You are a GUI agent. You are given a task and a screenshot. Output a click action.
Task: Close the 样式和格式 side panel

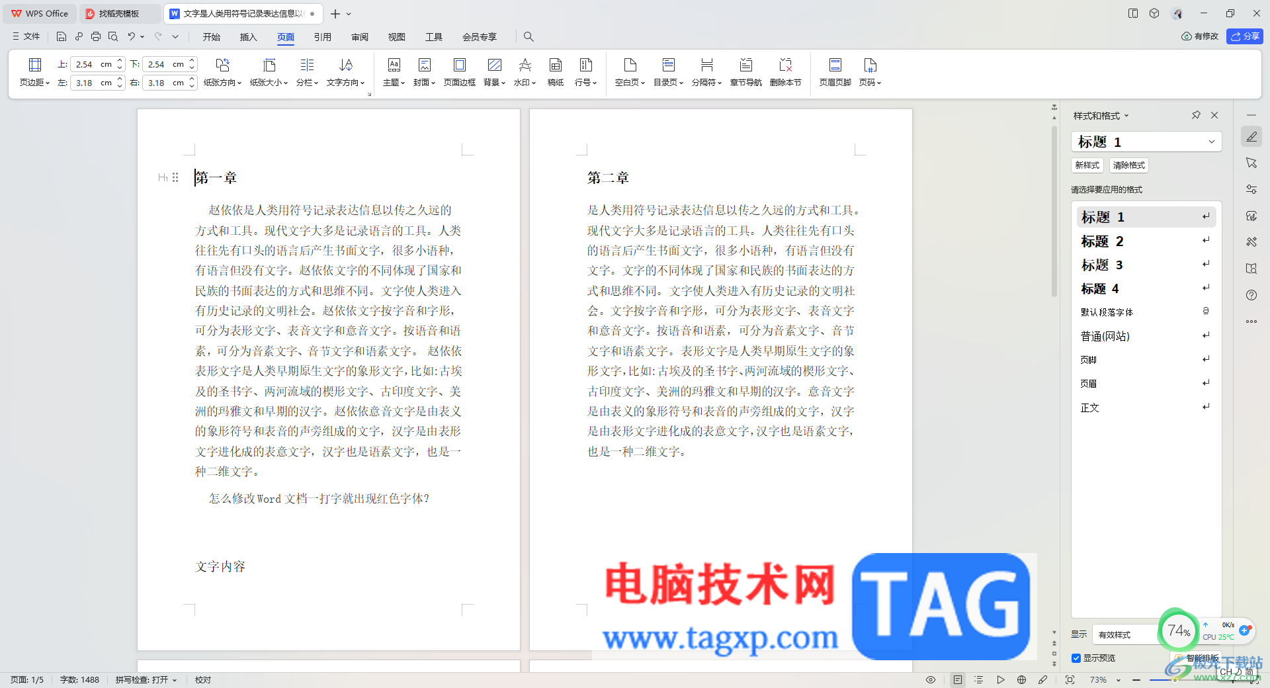coord(1214,115)
